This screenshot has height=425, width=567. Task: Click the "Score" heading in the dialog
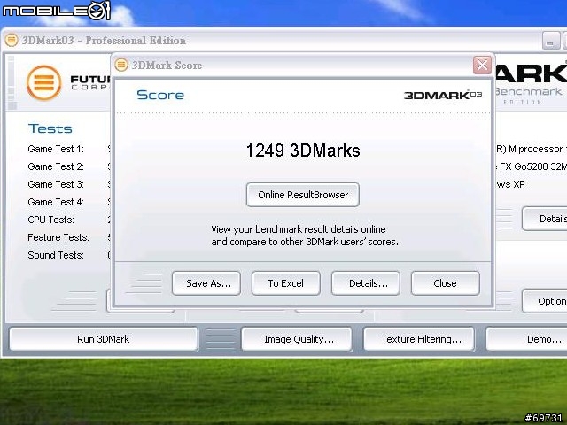pyautogui.click(x=160, y=95)
